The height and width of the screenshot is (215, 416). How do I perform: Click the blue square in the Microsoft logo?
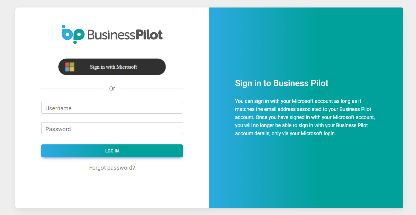coord(67,69)
